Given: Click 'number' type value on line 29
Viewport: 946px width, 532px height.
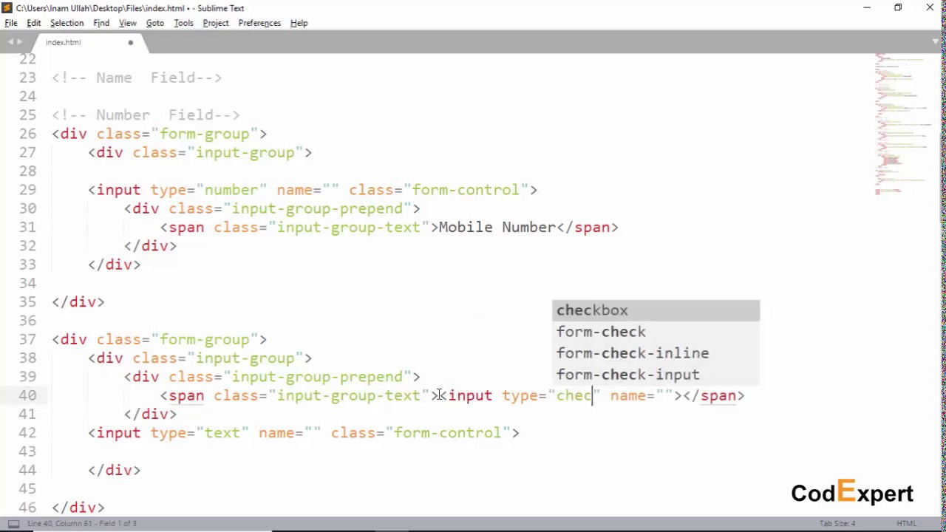Looking at the screenshot, I should [x=231, y=190].
